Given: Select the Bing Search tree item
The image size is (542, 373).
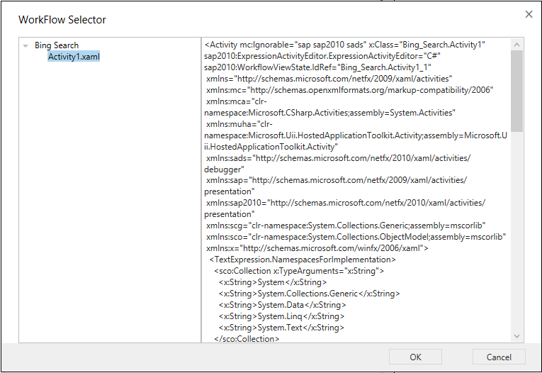Looking at the screenshot, I should [x=57, y=45].
